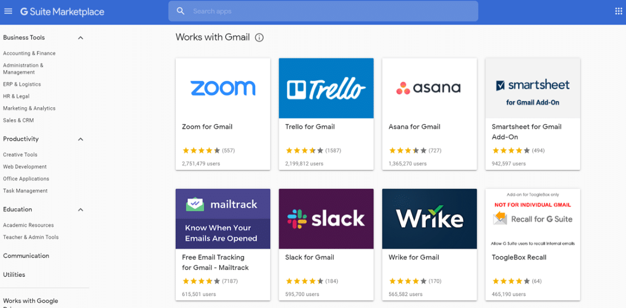The height and width of the screenshot is (308, 626).
Task: Select the Communication category
Action: [25, 256]
